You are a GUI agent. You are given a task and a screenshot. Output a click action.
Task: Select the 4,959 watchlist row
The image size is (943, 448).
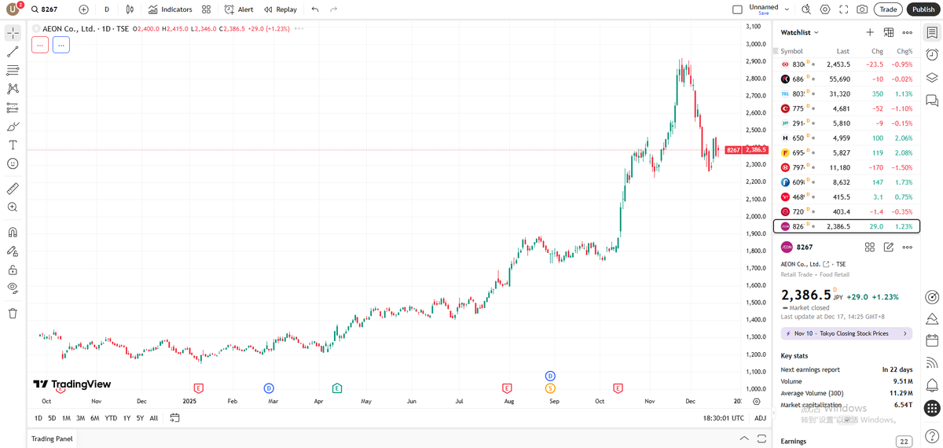pos(846,138)
